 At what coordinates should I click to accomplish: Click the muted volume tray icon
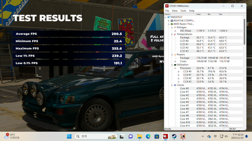coord(226,136)
